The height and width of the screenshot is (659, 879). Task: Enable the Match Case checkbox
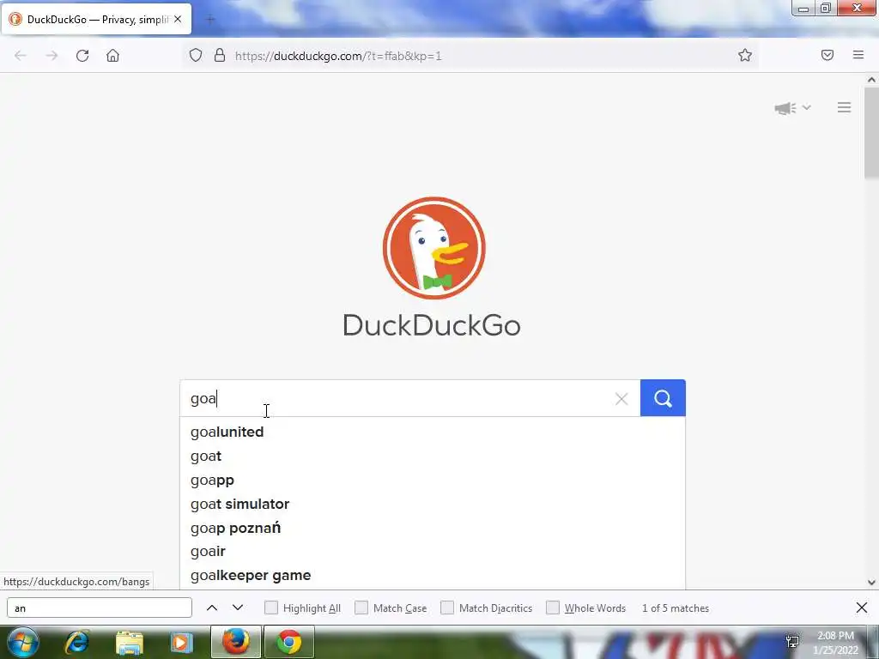tap(361, 608)
